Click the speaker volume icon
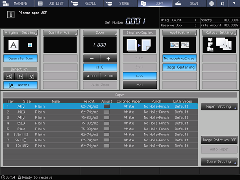Viewport: 240px width, 180px height. pos(222,3)
